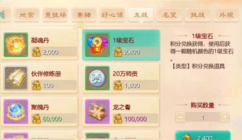The height and width of the screenshot is (140, 242).
Task: Open the 地宫 tab
Action: pyautogui.click(x=27, y=15)
